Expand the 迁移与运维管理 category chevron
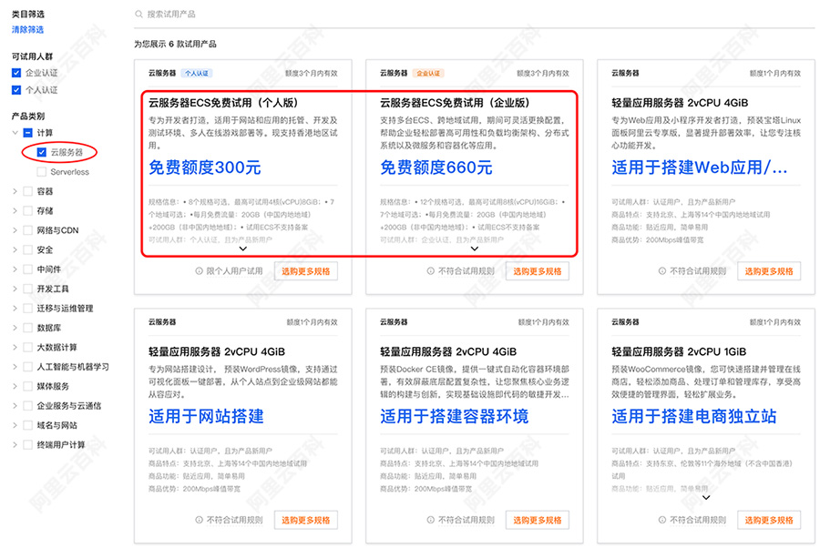Image resolution: width=820 pixels, height=548 pixels. pyautogui.click(x=15, y=309)
